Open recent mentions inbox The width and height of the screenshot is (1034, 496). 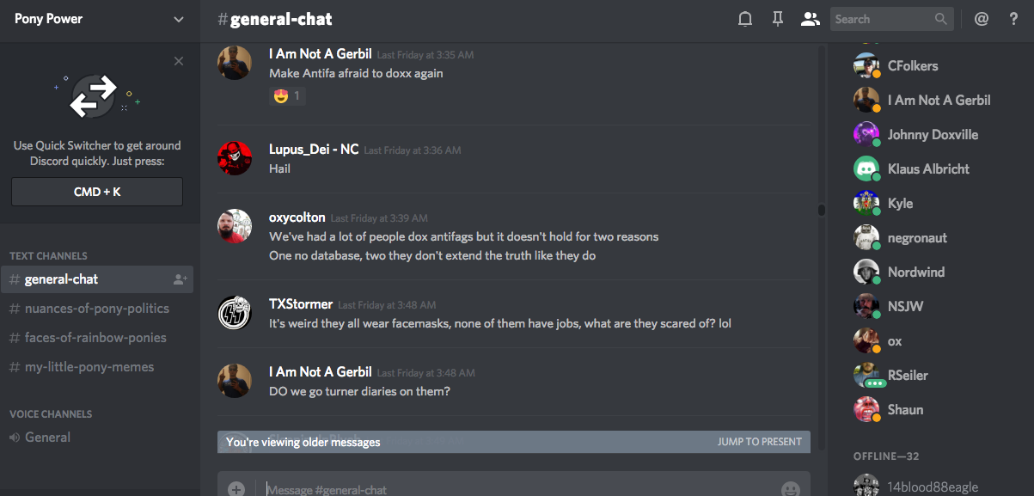(982, 19)
